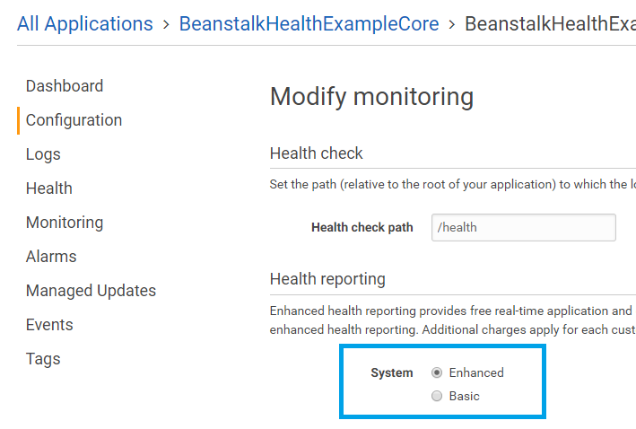This screenshot has width=636, height=429.
Task: Click the Modify monitoring page heading
Action: tap(371, 96)
